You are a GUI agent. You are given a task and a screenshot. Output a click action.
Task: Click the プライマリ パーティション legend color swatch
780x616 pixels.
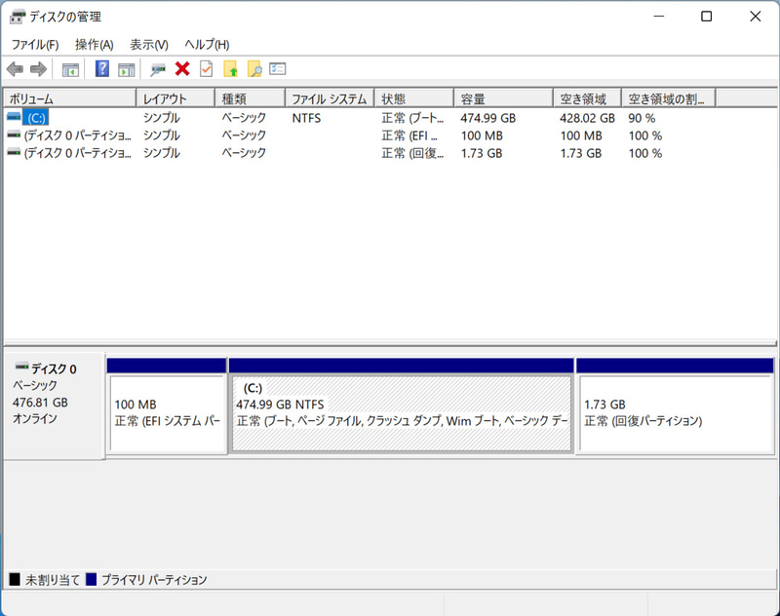click(93, 578)
